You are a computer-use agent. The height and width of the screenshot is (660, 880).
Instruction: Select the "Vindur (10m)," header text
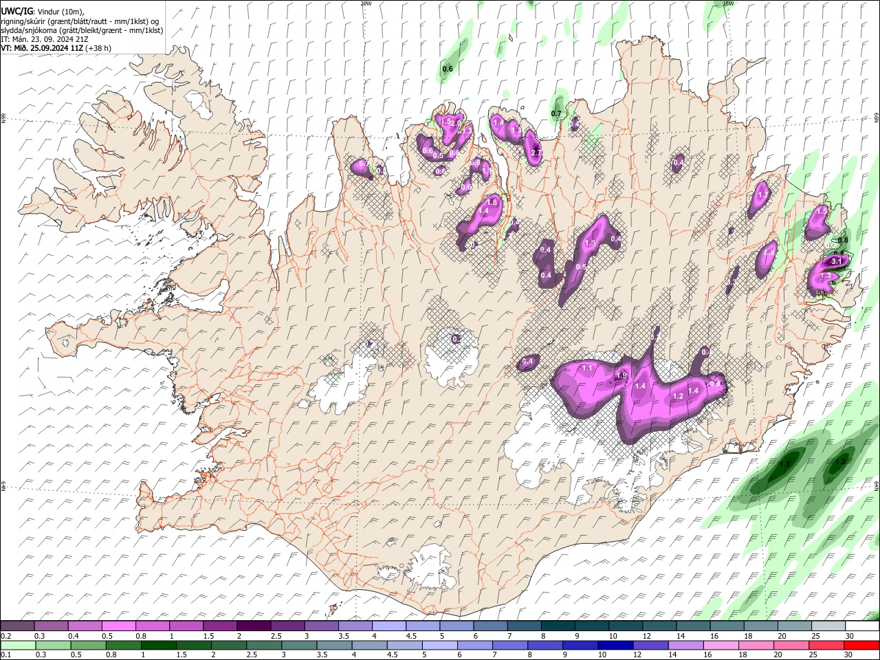click(x=61, y=12)
